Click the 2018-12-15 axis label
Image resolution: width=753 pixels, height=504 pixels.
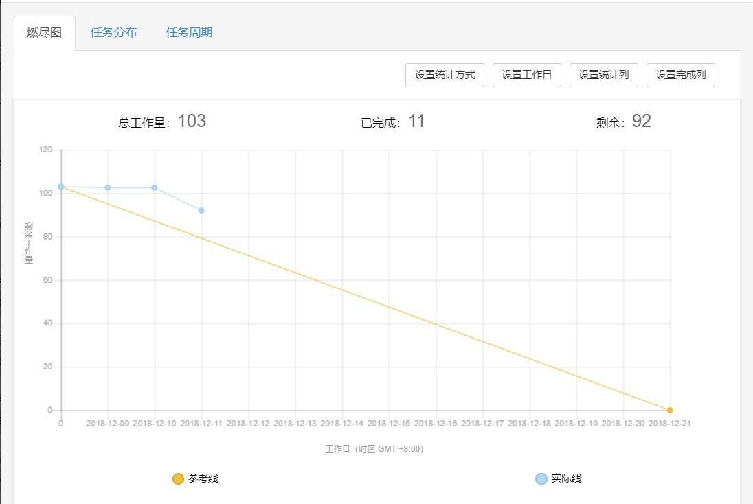[x=389, y=424]
